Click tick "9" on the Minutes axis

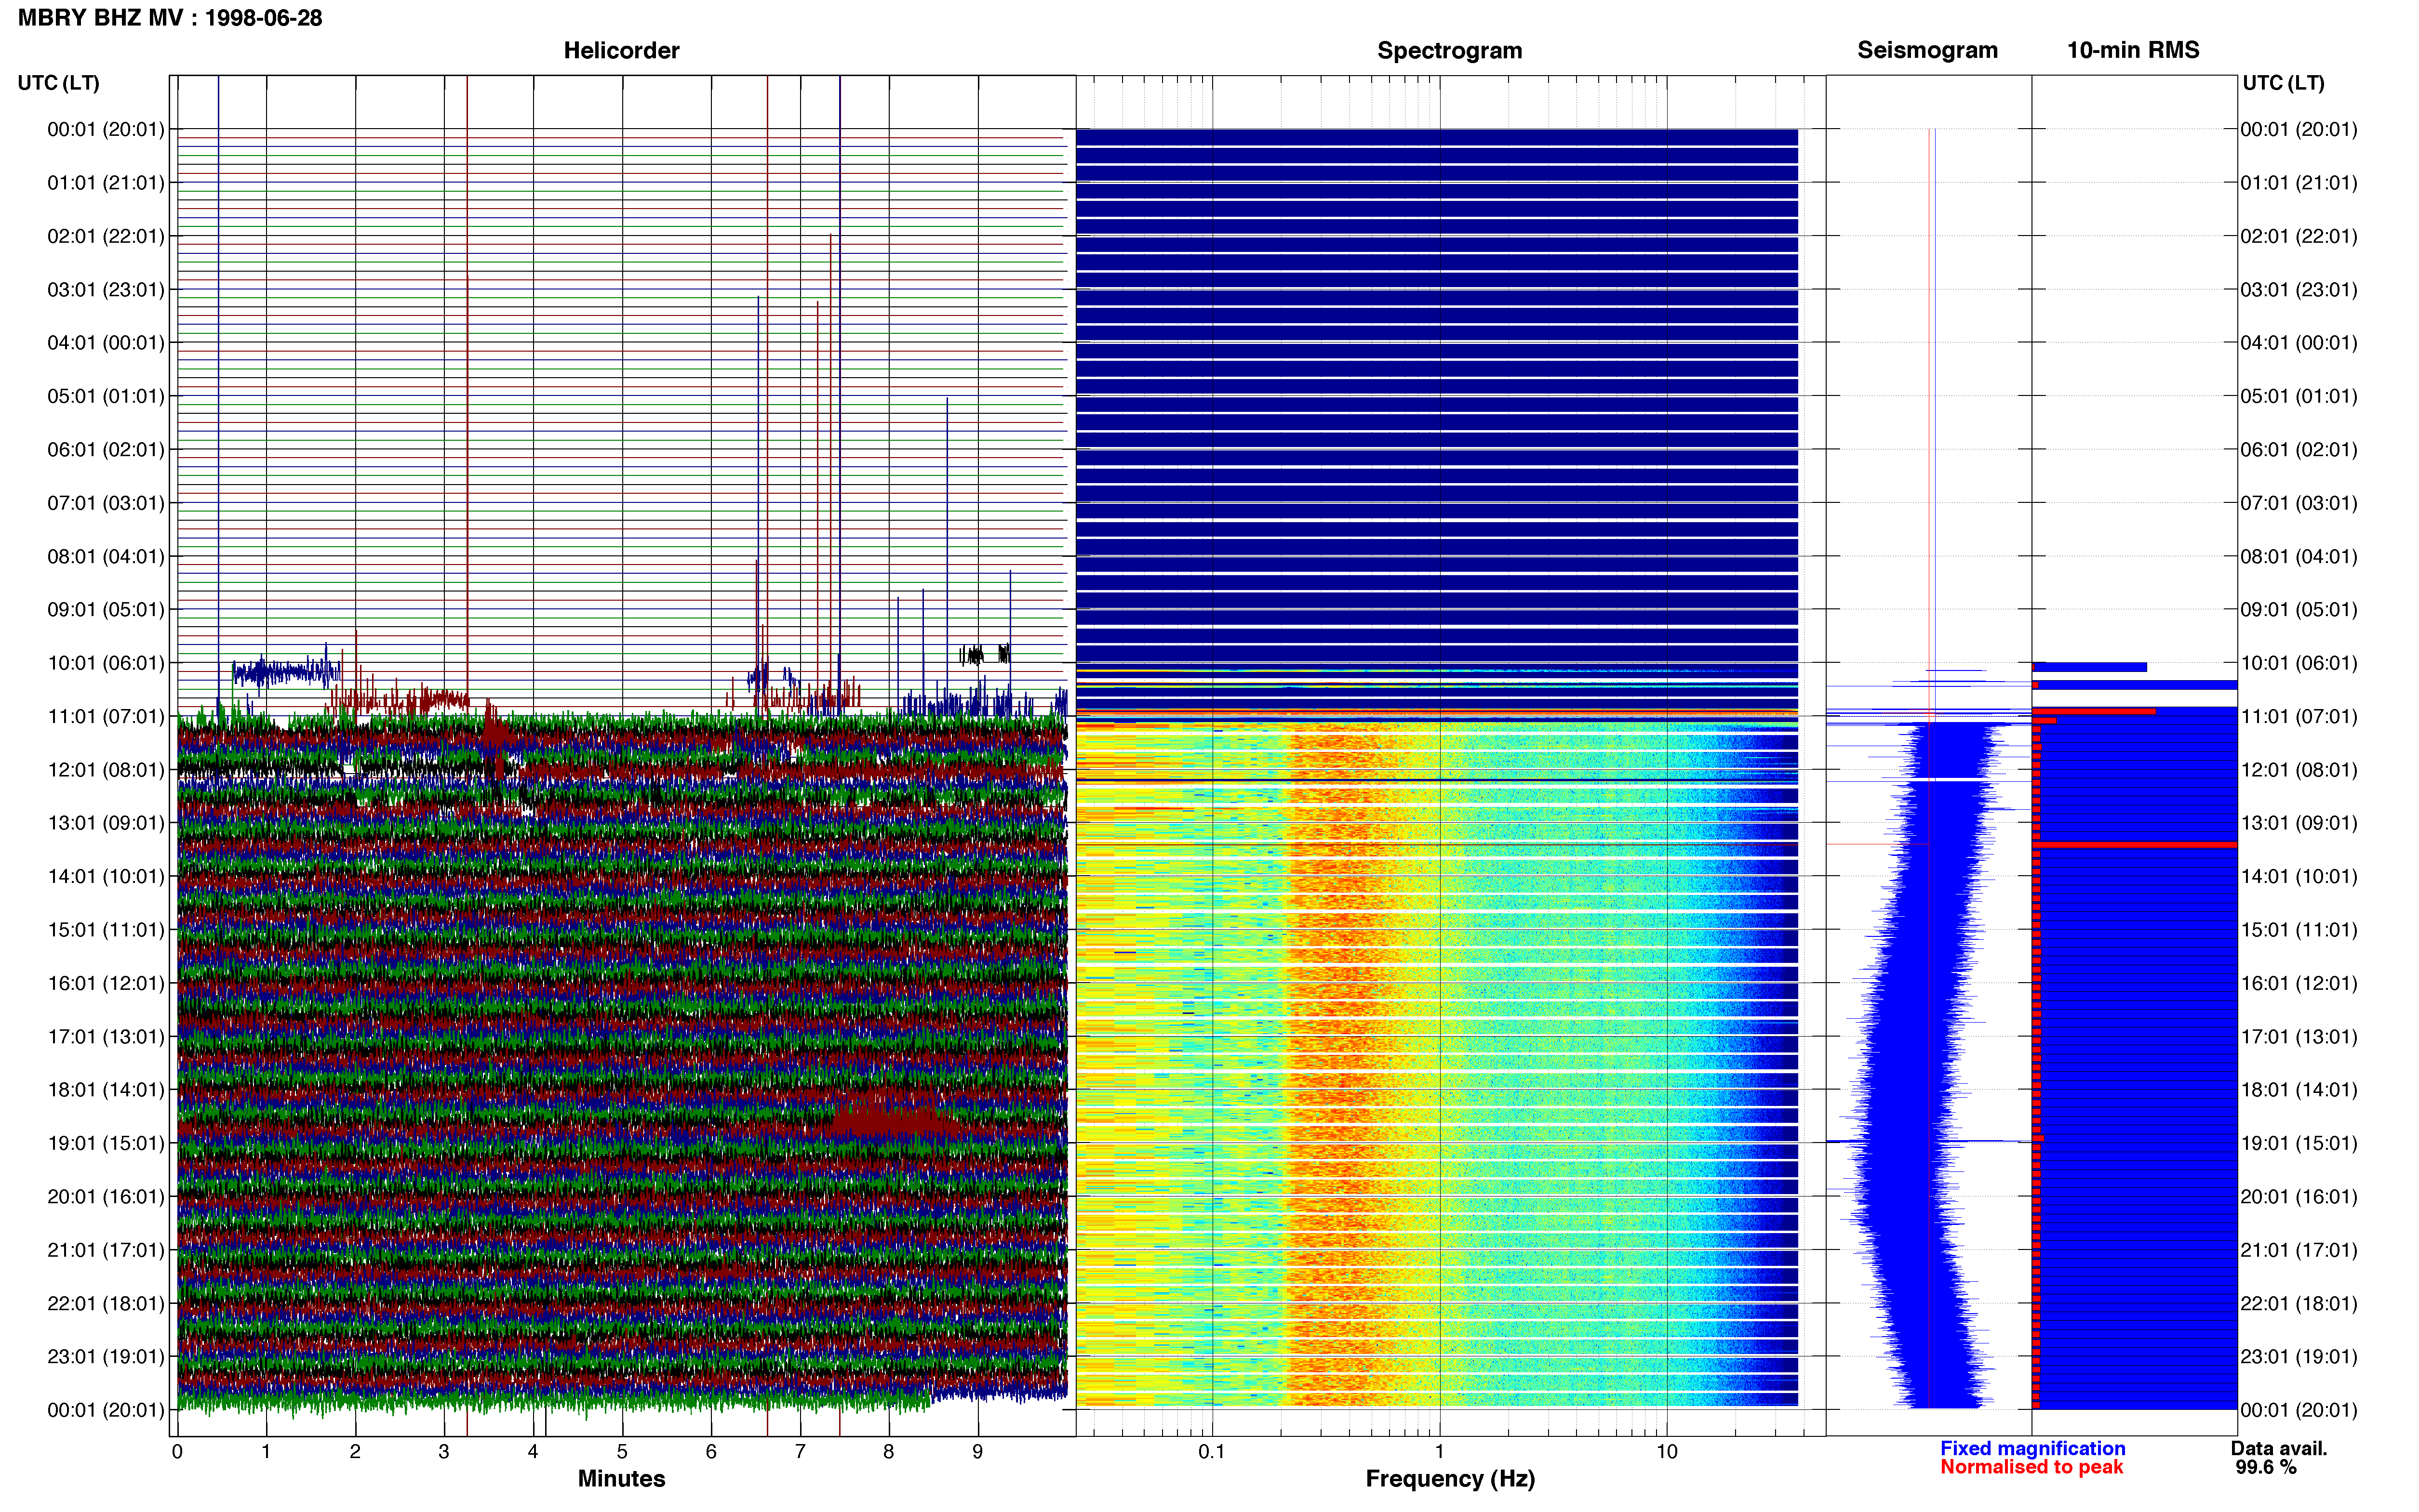coord(977,1452)
